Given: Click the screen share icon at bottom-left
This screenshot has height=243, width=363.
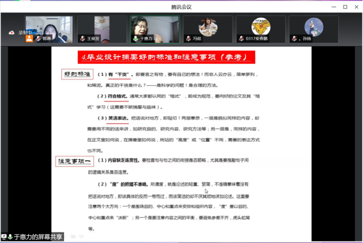Looking at the screenshot, I should (x=5, y=237).
